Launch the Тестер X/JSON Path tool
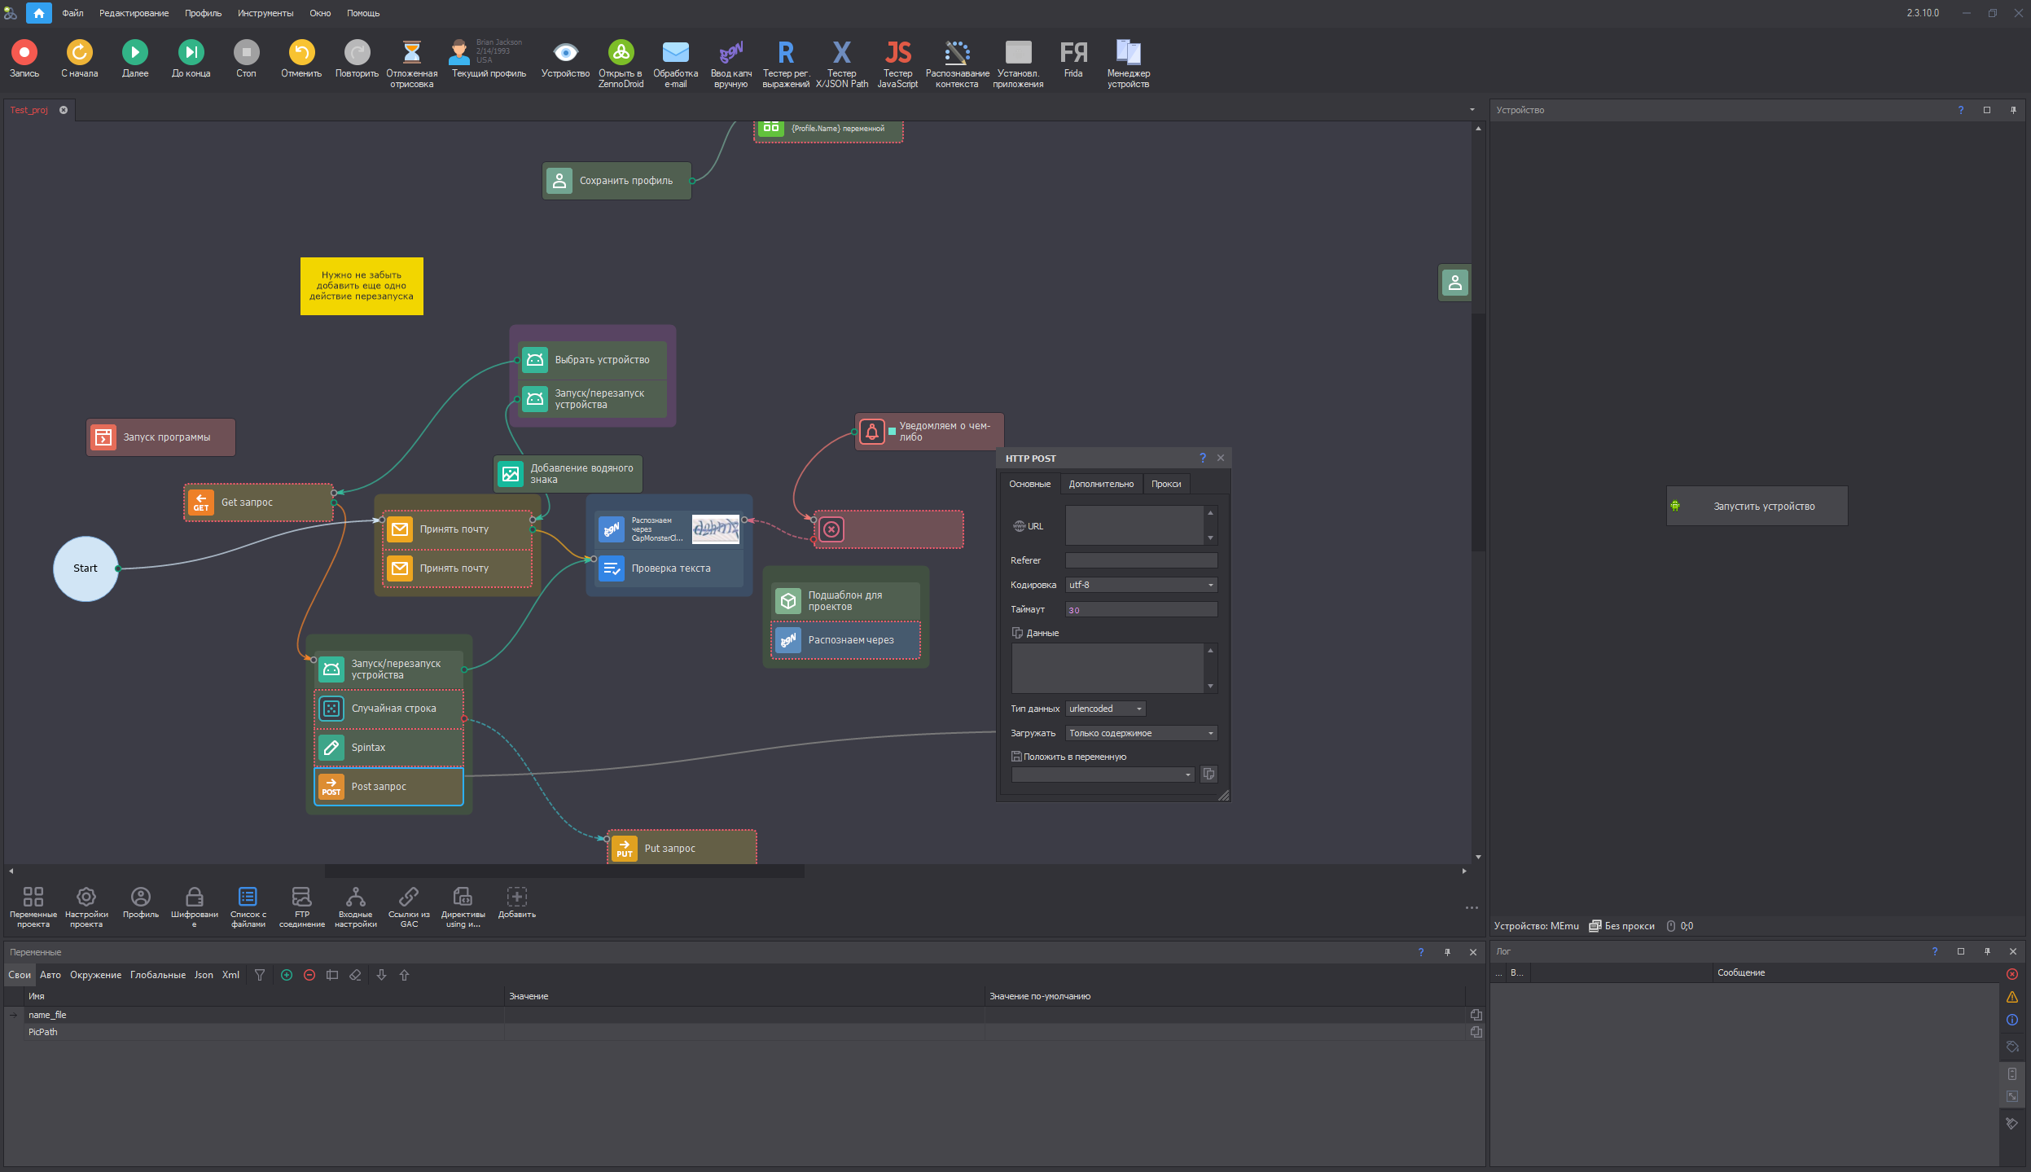 click(841, 53)
